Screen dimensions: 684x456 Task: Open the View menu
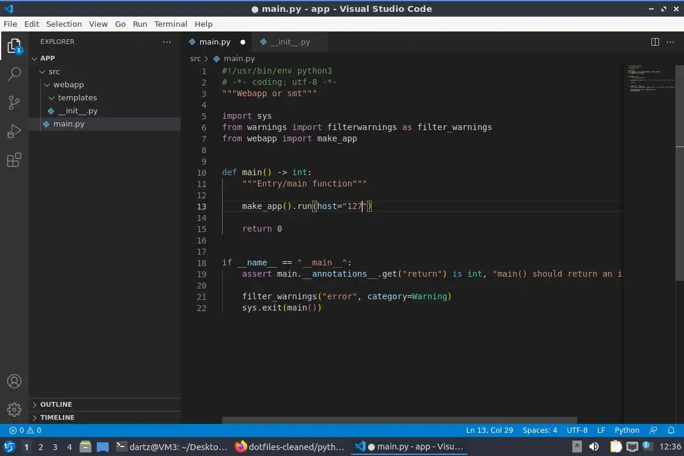(x=98, y=24)
